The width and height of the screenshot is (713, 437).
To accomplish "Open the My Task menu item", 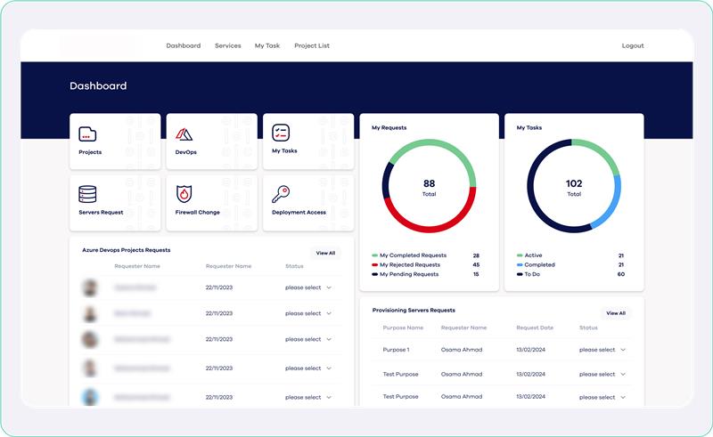I will 267,45.
